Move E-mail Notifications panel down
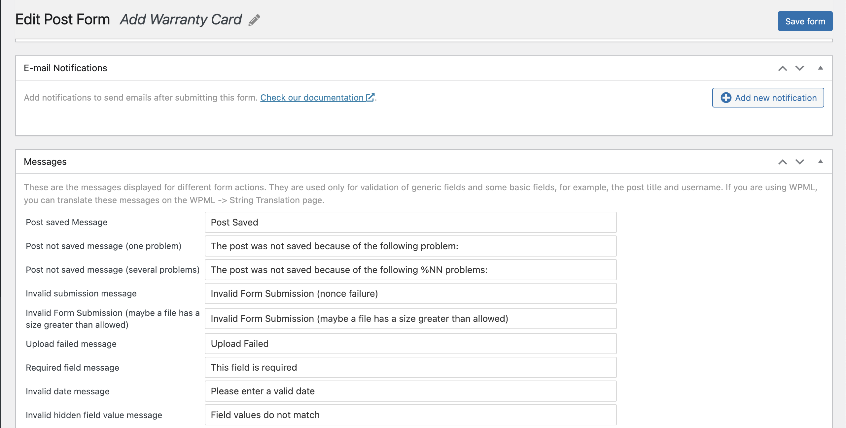The width and height of the screenshot is (846, 428). [800, 68]
